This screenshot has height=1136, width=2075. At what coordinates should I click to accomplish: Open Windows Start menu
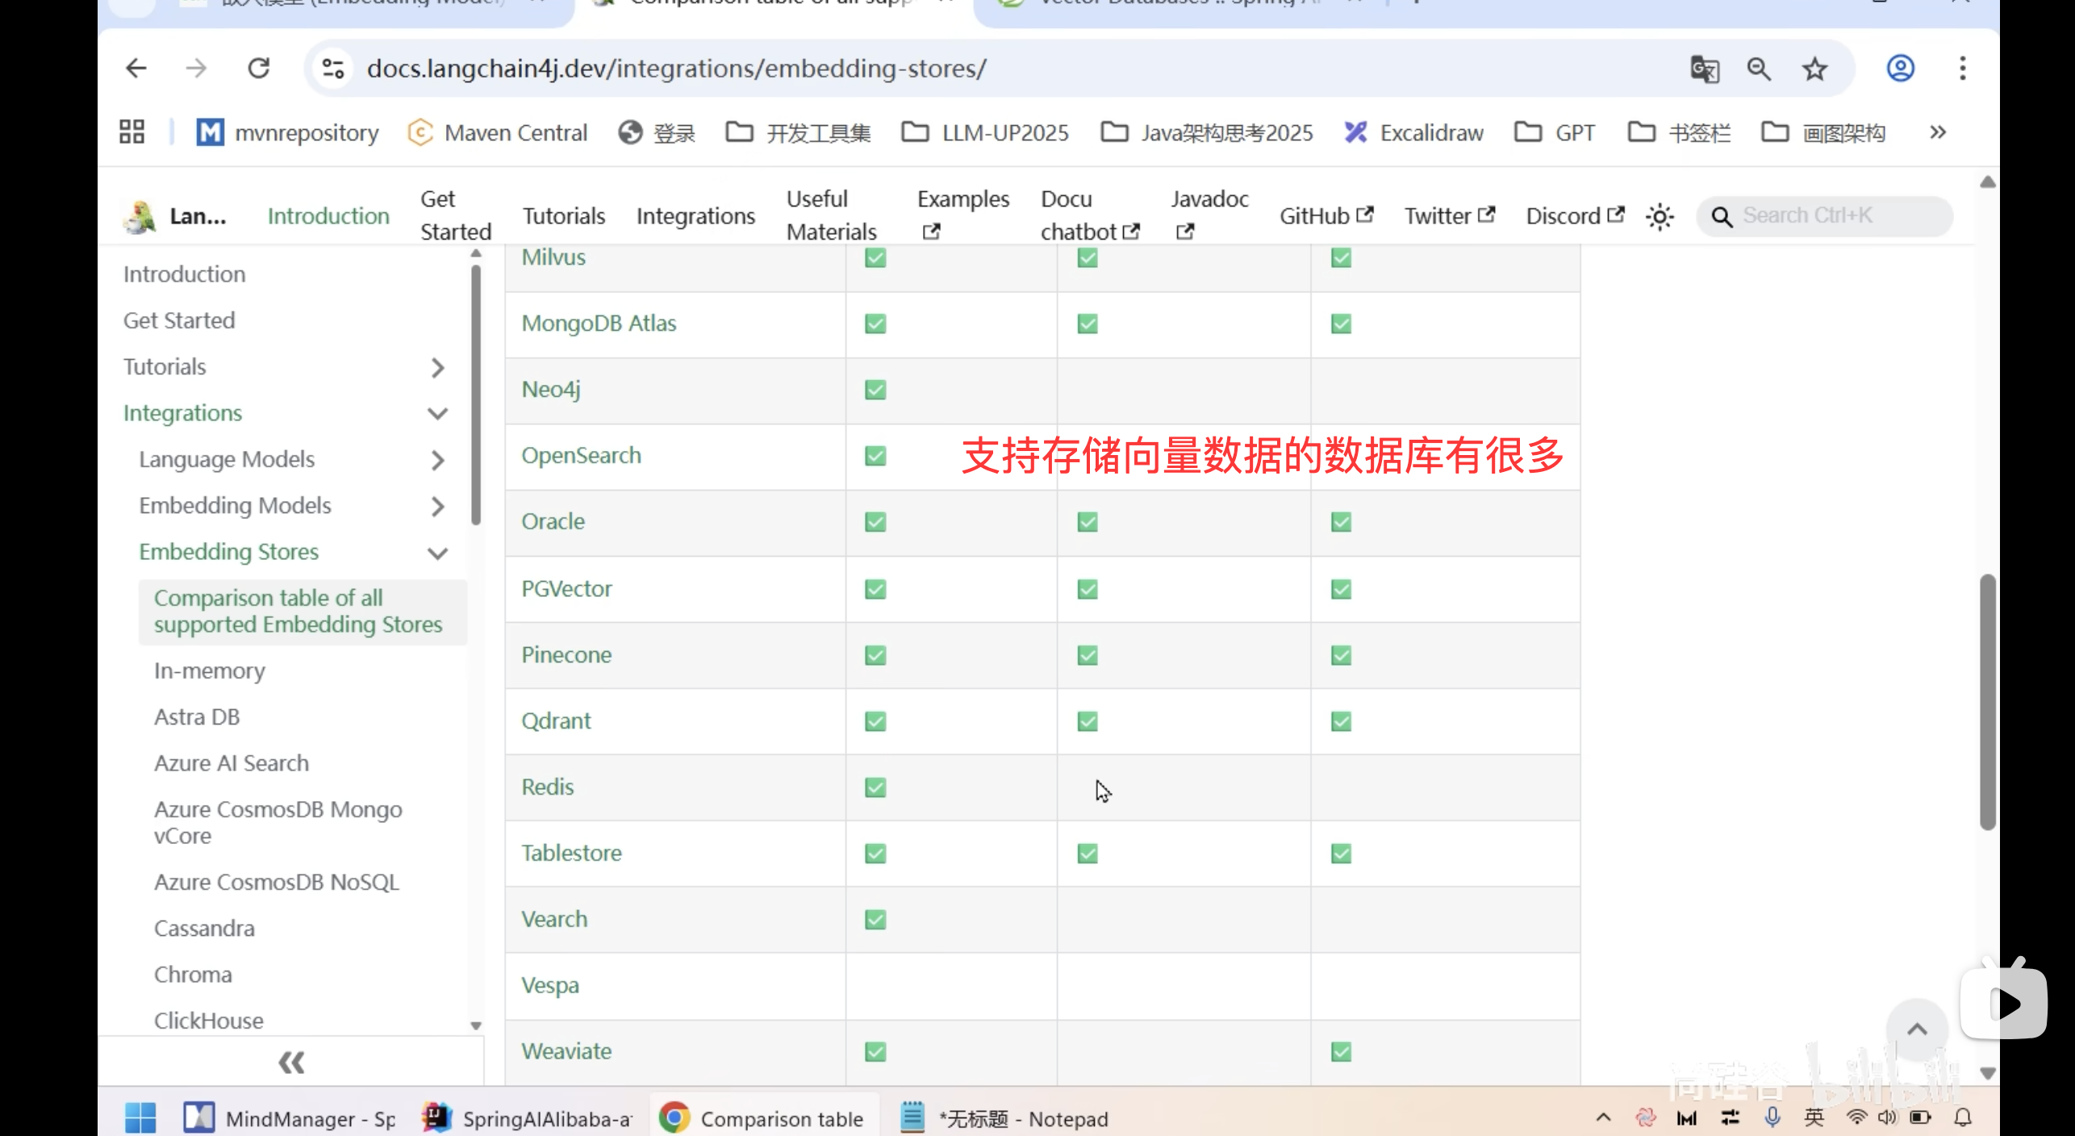[140, 1118]
